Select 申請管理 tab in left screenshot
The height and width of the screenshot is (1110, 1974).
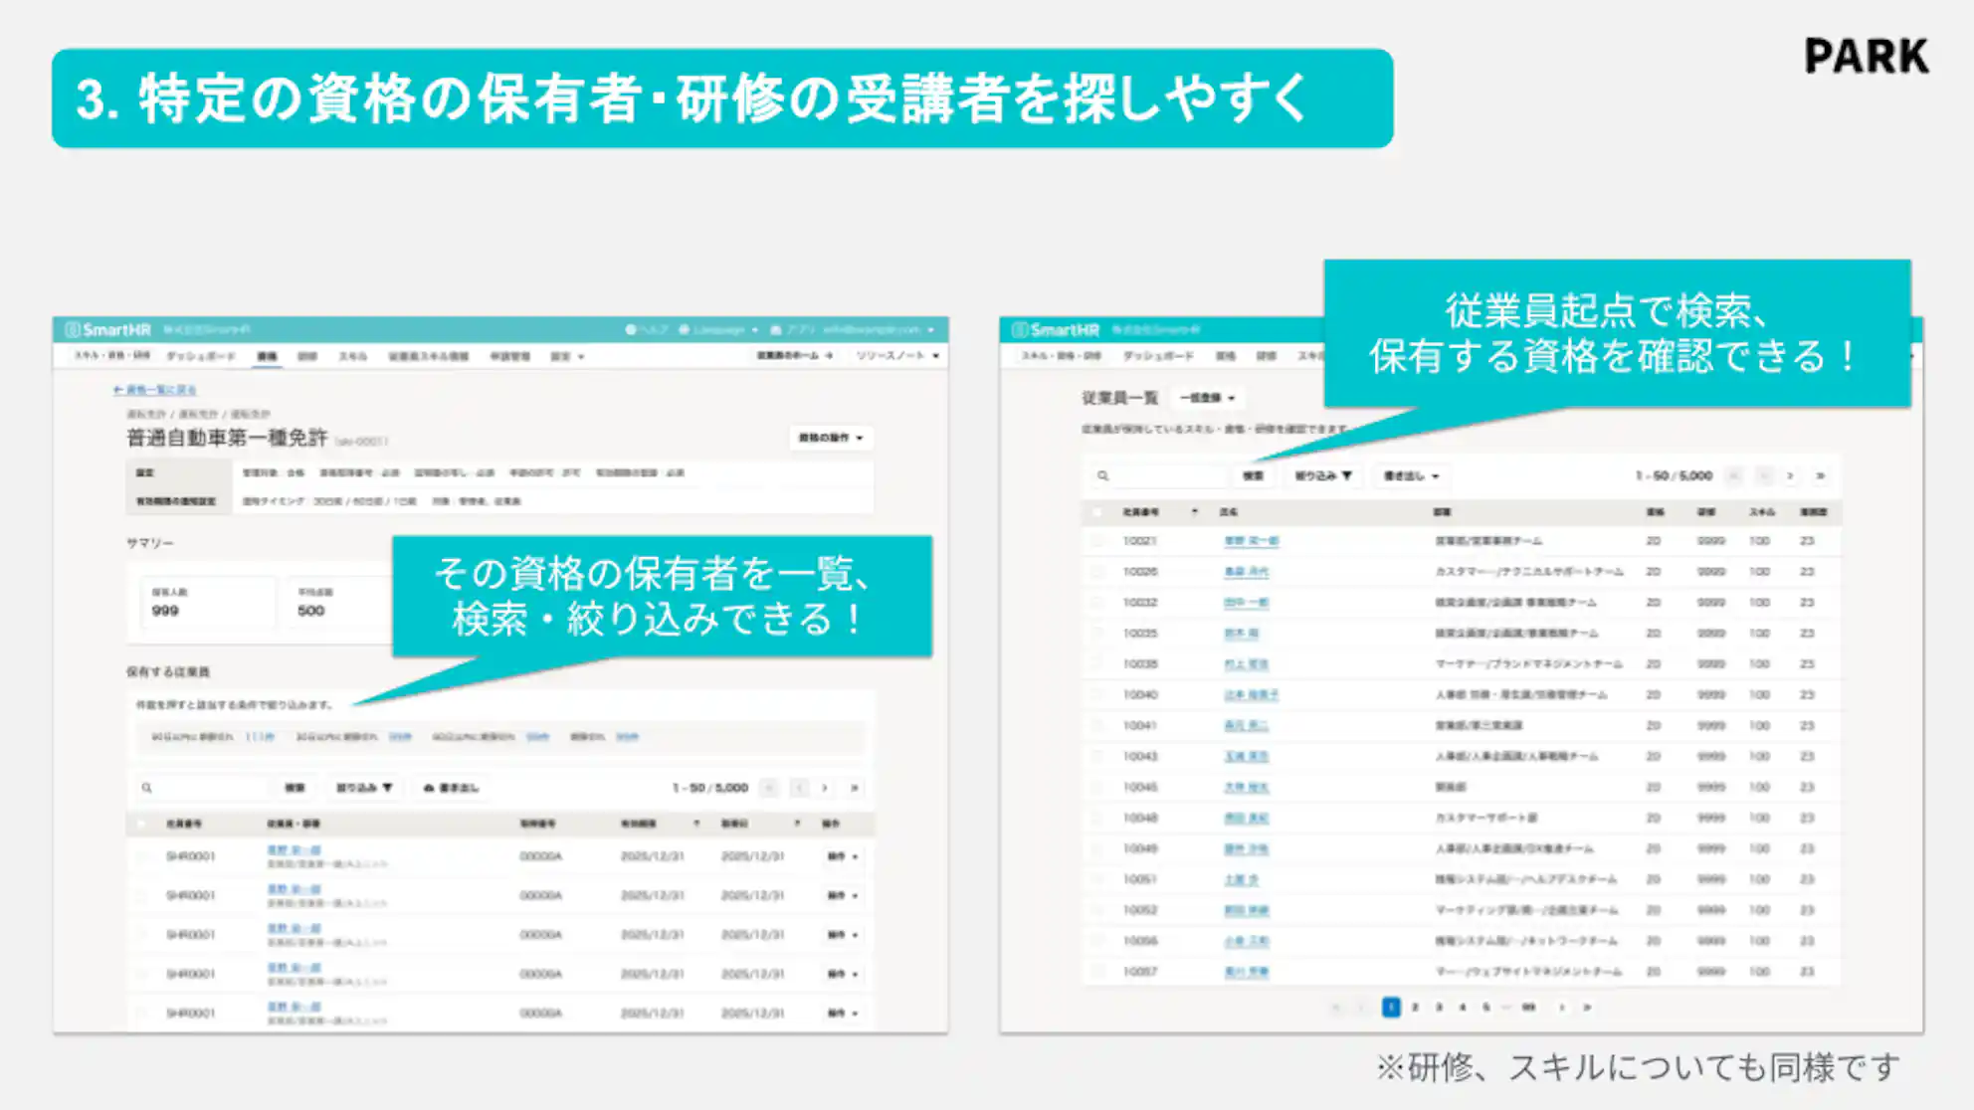509,356
